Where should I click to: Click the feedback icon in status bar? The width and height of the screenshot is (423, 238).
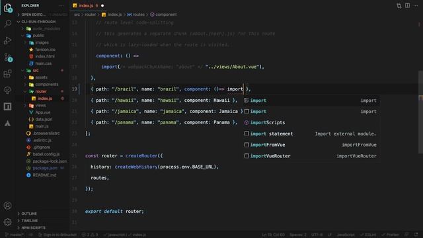click(x=406, y=235)
